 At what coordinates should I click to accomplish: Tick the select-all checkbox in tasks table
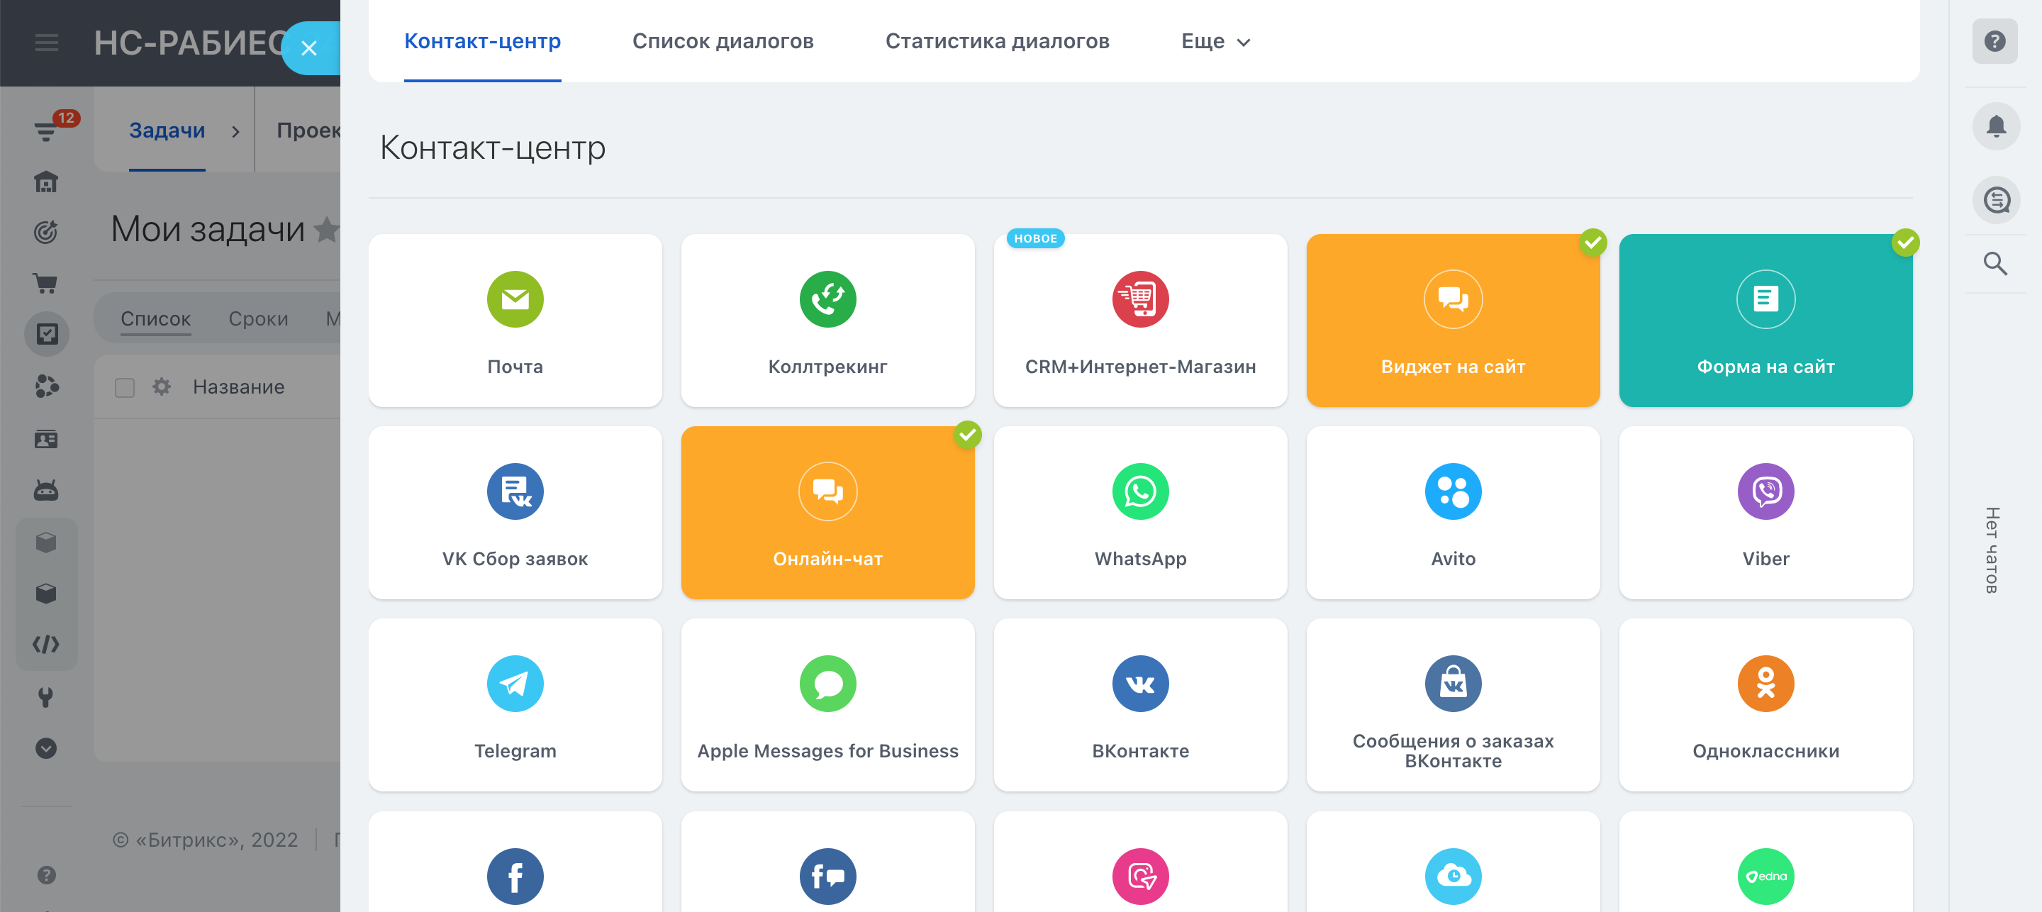coord(125,387)
